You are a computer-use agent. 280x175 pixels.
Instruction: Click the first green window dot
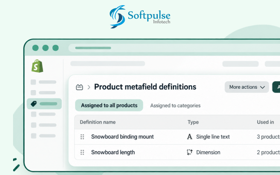[35, 48]
